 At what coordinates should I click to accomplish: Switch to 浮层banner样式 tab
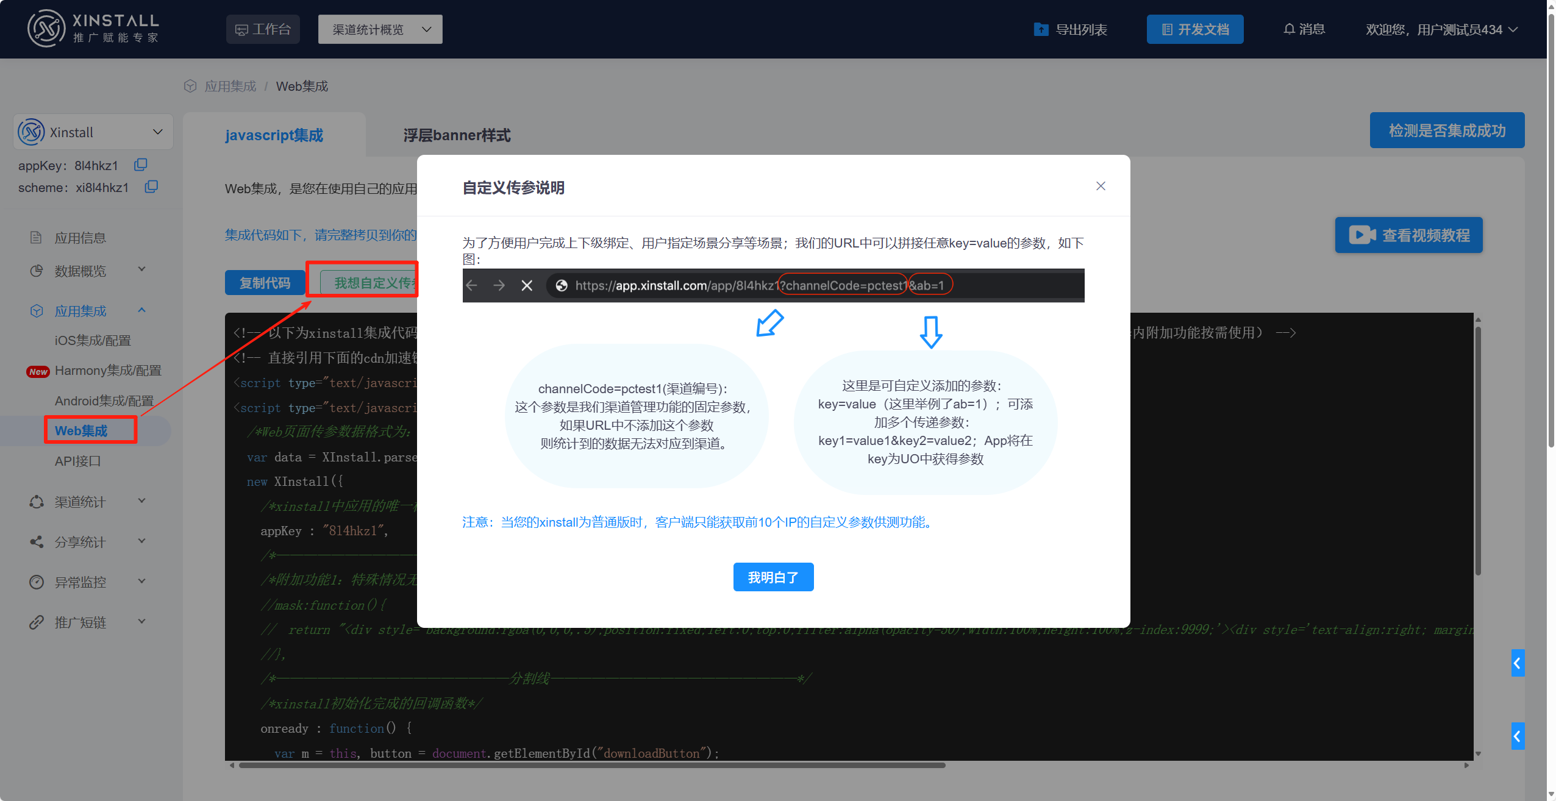pos(457,135)
